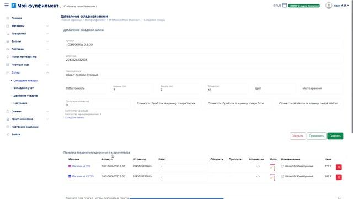Click the Заказы sidebar icon
353x199 pixels.
7,41
